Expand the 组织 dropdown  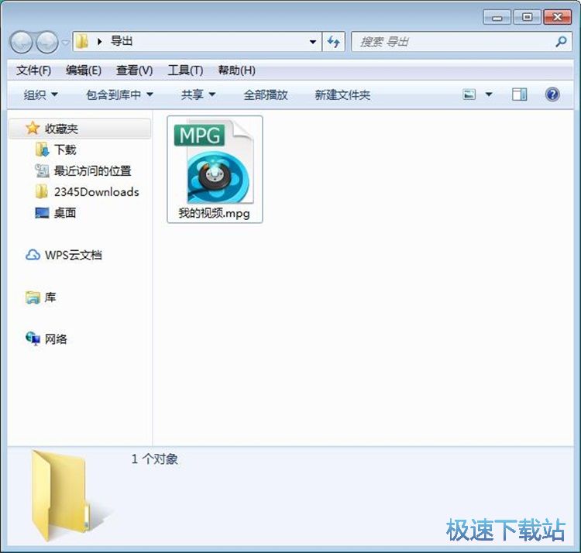point(41,94)
